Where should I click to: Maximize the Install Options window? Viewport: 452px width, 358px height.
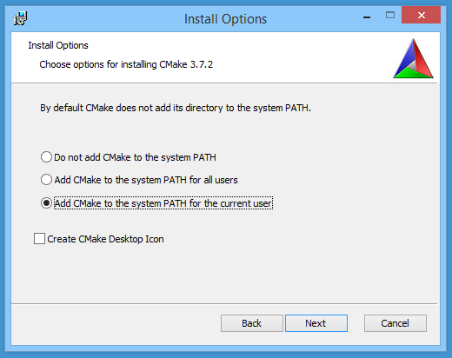pos(390,15)
